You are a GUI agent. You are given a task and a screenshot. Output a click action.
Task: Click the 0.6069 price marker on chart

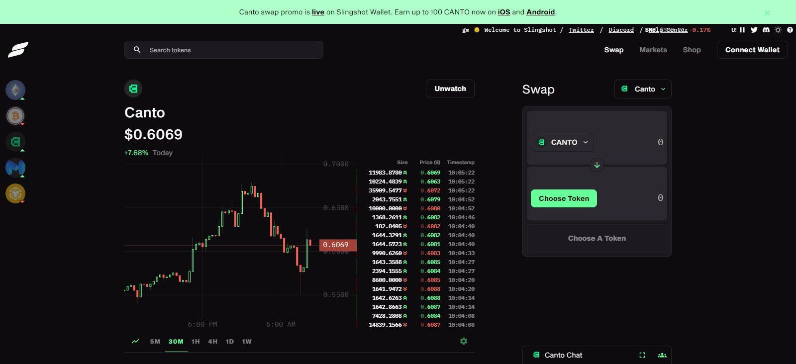[338, 245]
